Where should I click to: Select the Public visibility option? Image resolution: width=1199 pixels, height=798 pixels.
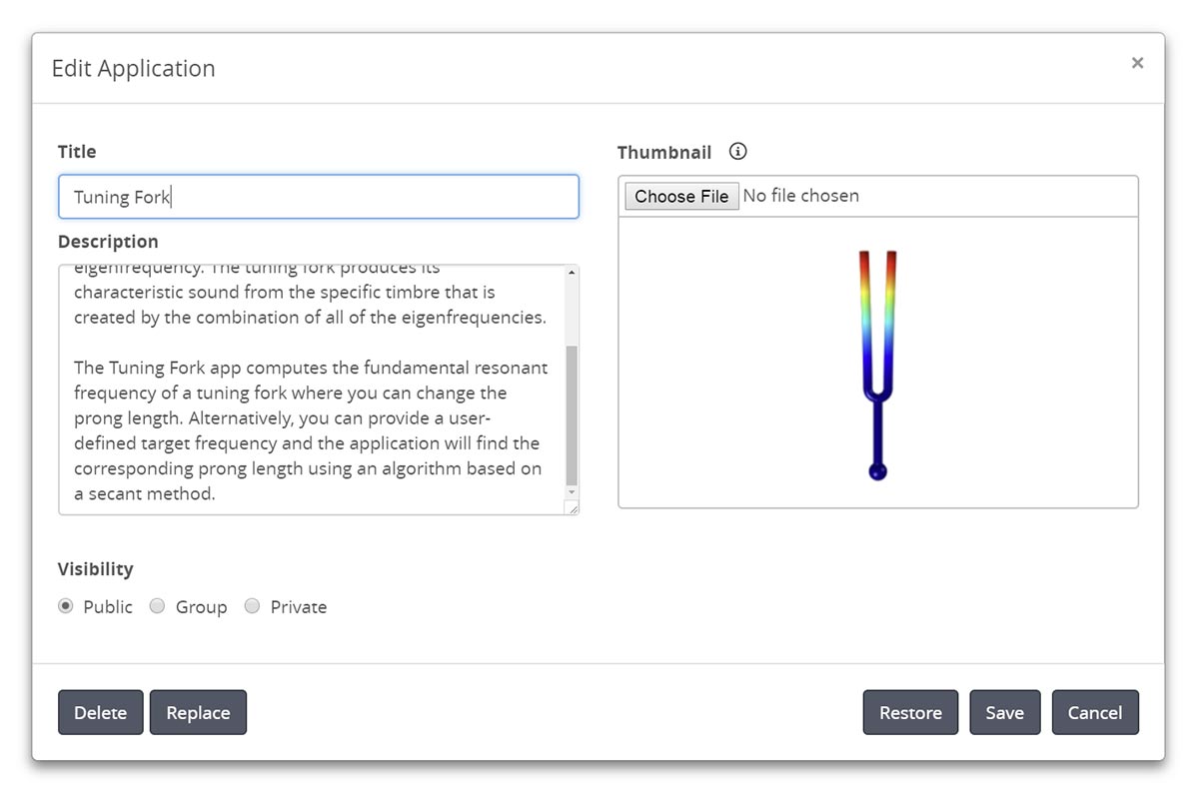(66, 606)
